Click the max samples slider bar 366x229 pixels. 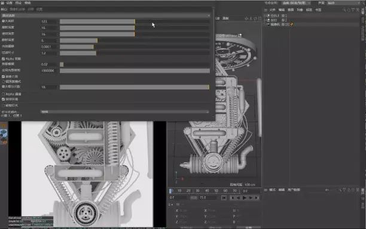(x=135, y=21)
